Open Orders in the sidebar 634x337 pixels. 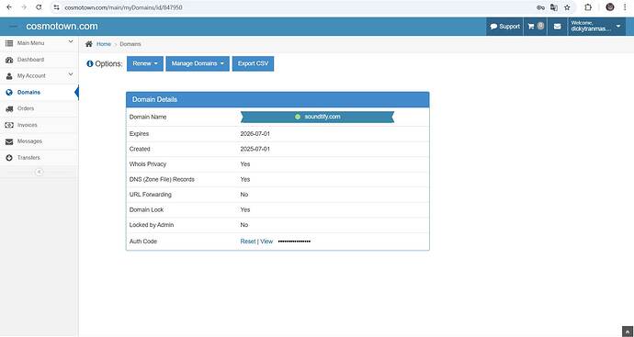[x=26, y=108]
